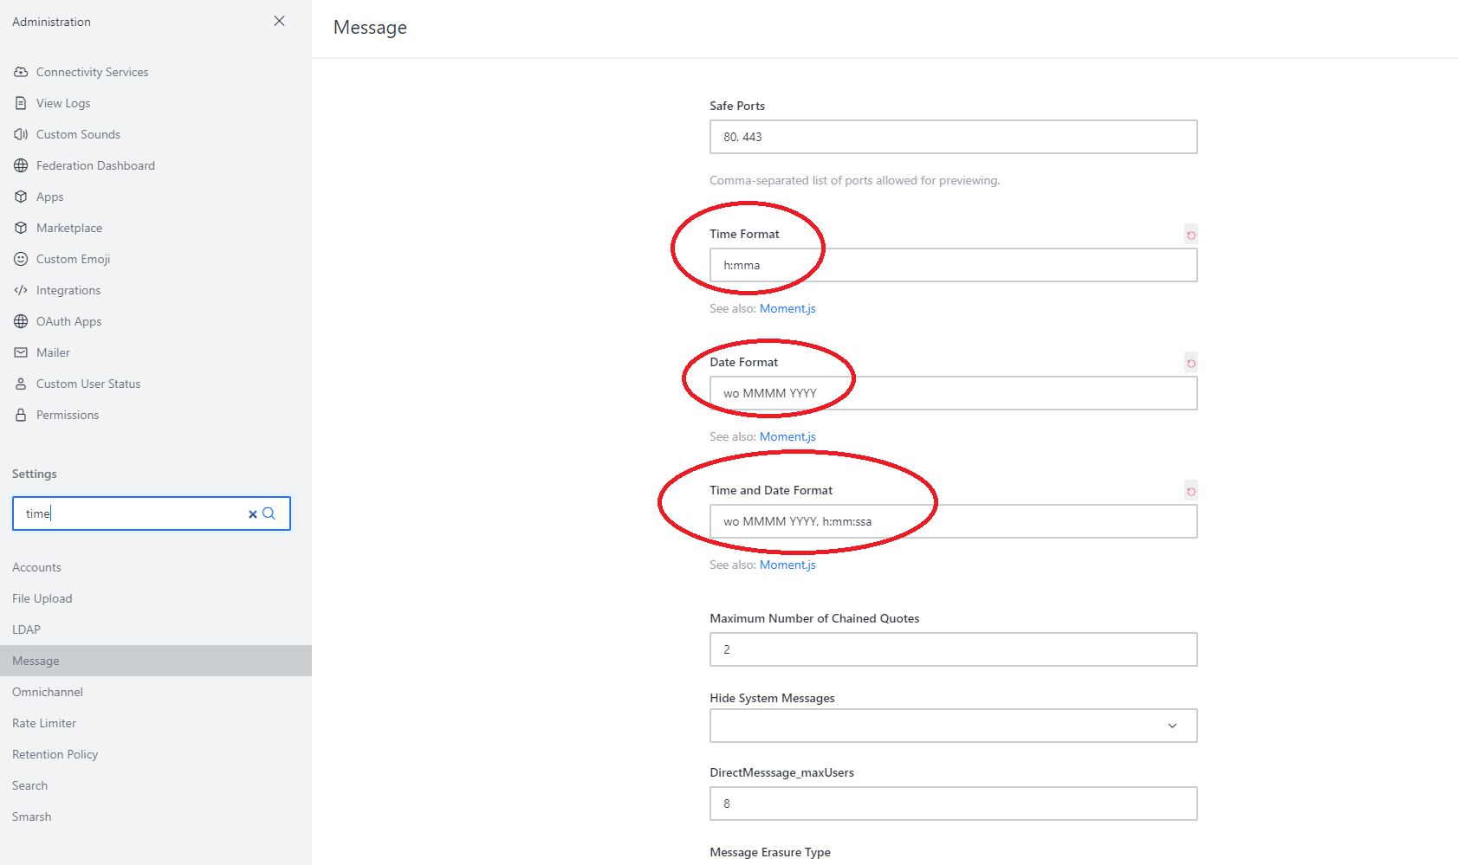1458x865 pixels.
Task: Open Accounts settings
Action: pos(36,567)
